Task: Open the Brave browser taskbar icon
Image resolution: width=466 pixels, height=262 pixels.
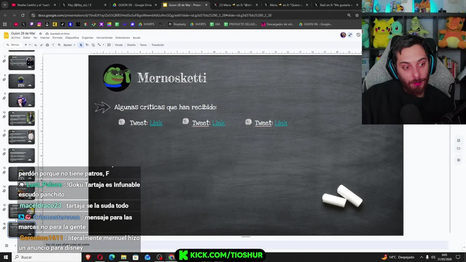Action: (88, 257)
